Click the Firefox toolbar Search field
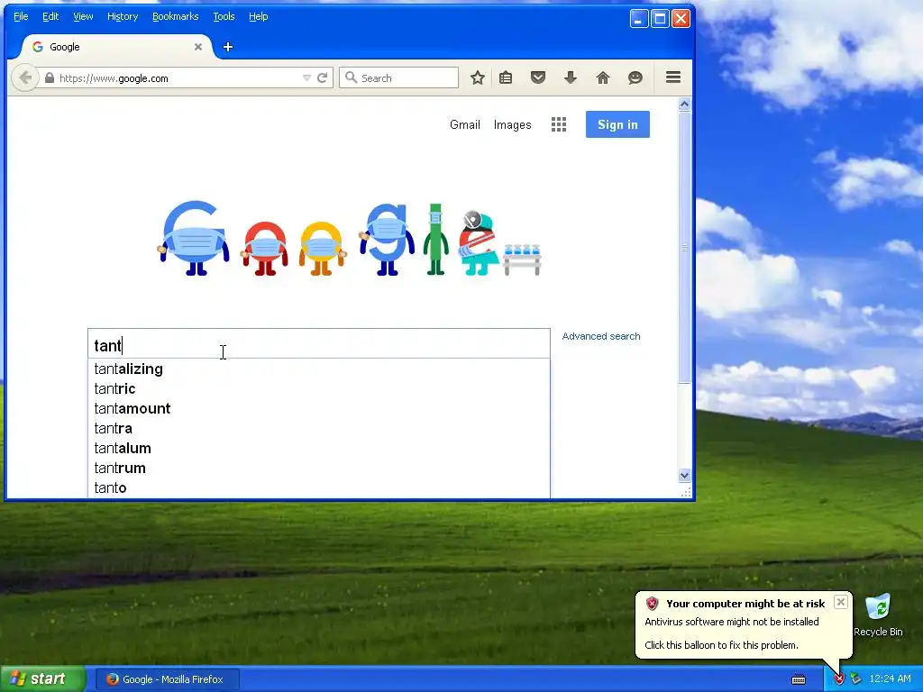Screen dimensions: 923x692 398,77
